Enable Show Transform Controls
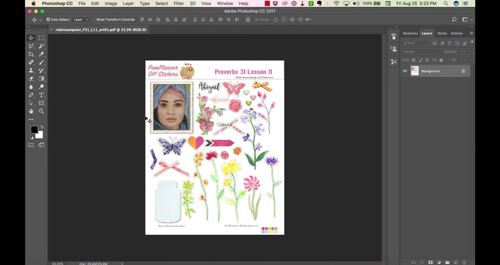The width and height of the screenshot is (500, 265). 94,19
